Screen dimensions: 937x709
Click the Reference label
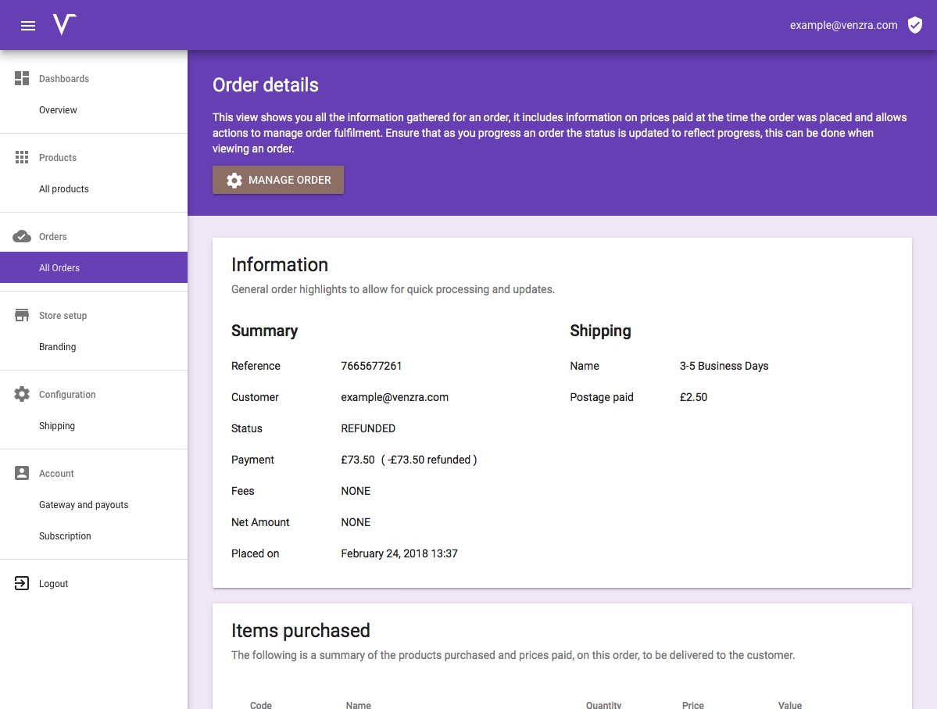256,366
